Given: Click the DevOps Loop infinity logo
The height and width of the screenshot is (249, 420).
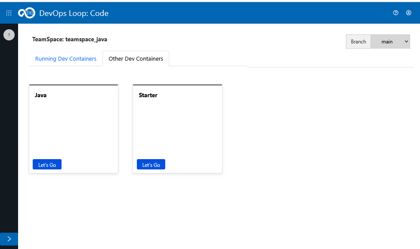Looking at the screenshot, I should [27, 13].
